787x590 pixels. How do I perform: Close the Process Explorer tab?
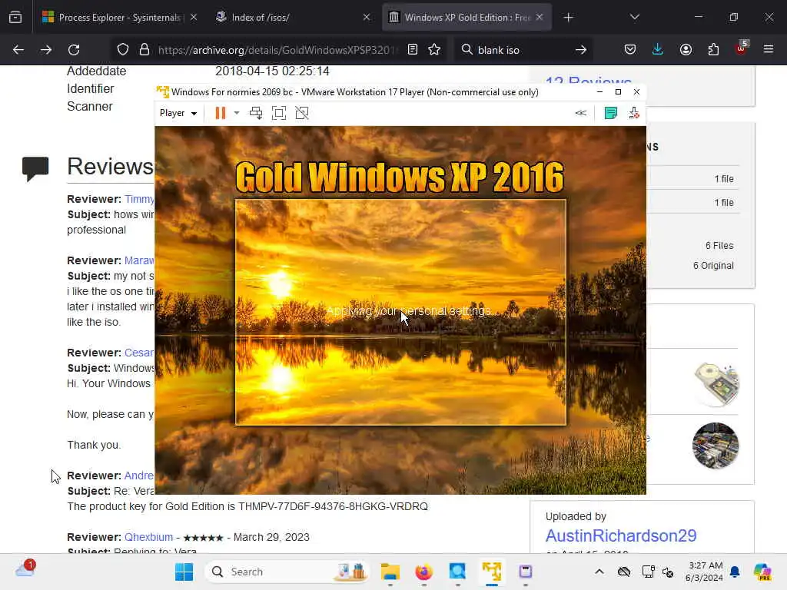194,17
